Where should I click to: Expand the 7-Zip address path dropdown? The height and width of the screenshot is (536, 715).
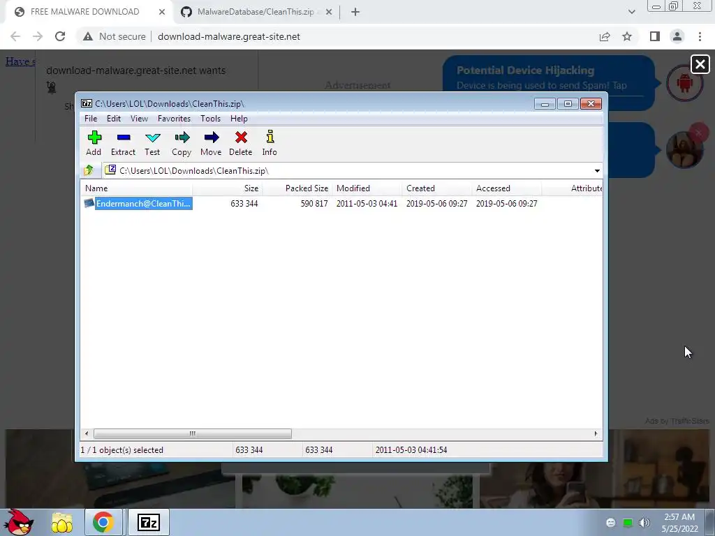pos(597,171)
